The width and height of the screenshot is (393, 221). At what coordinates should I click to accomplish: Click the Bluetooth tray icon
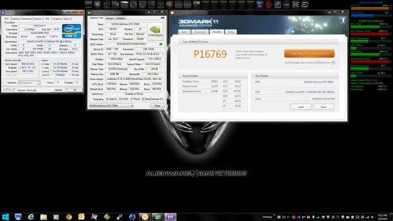point(313,217)
